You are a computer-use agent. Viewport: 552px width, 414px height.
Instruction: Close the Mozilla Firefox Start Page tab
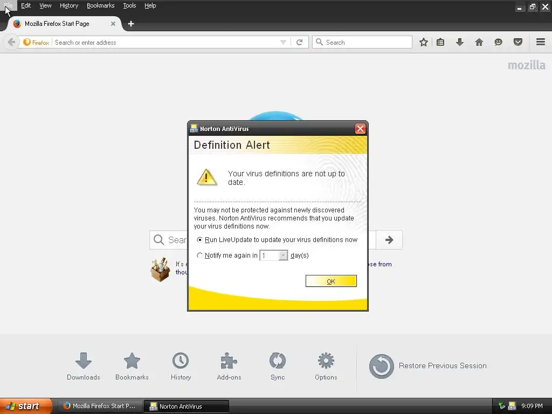pos(113,24)
